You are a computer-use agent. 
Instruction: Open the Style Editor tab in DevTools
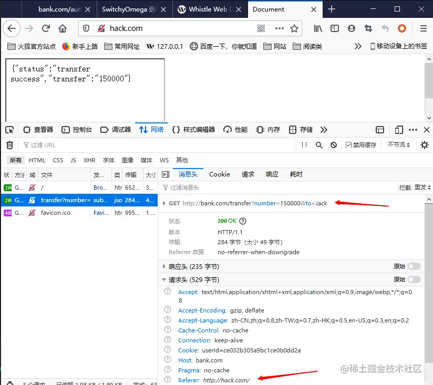coord(193,130)
